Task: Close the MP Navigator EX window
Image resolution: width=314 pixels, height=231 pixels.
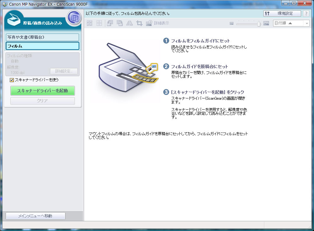Action: (x=305, y=3)
